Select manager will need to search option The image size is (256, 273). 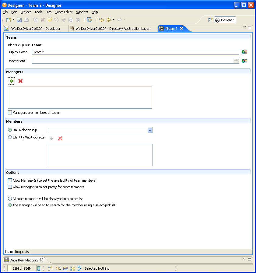pyautogui.click(x=10, y=205)
